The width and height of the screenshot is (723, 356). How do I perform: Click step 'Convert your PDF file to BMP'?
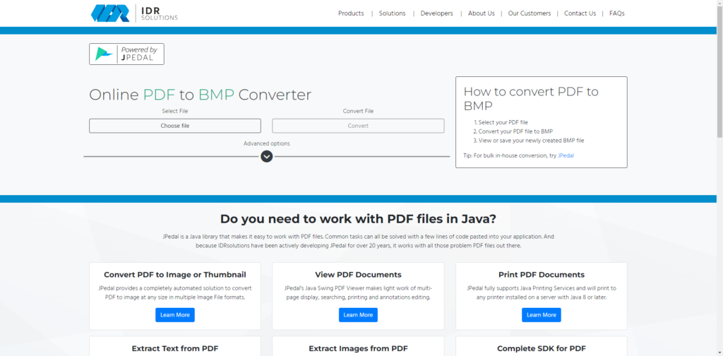point(515,131)
